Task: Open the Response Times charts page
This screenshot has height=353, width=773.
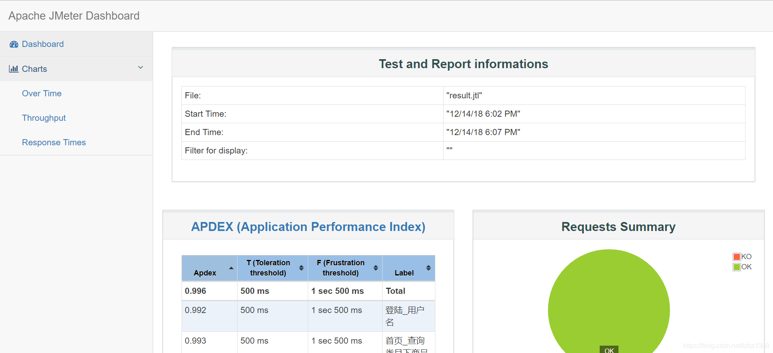Action: tap(54, 142)
